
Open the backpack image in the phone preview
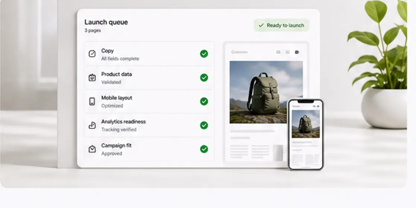pyautogui.click(x=305, y=124)
